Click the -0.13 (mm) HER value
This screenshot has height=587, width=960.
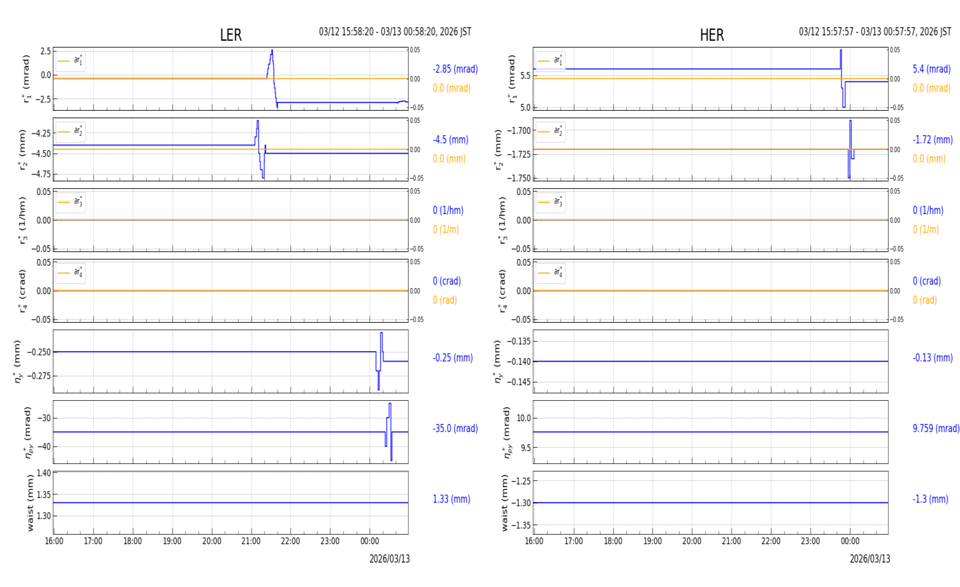[x=932, y=358]
